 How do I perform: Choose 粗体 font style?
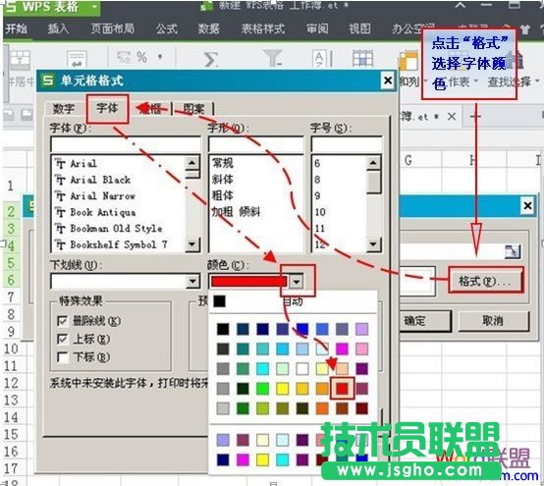(222, 196)
